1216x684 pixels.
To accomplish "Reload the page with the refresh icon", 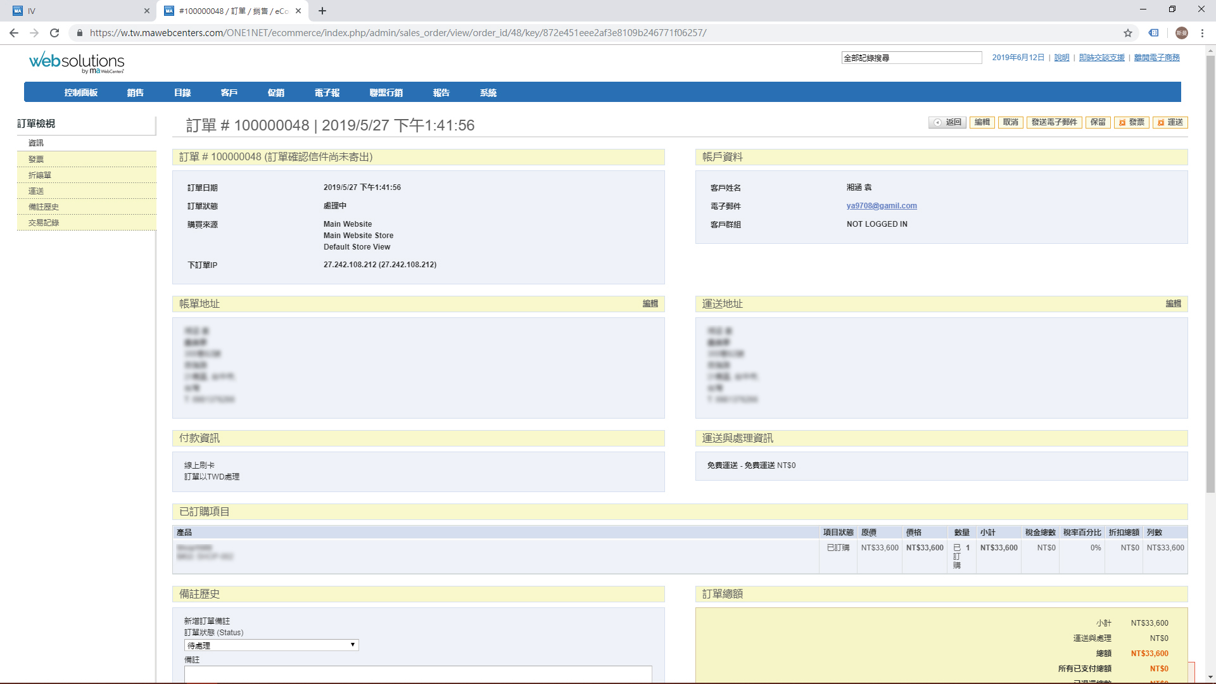I will pyautogui.click(x=54, y=33).
